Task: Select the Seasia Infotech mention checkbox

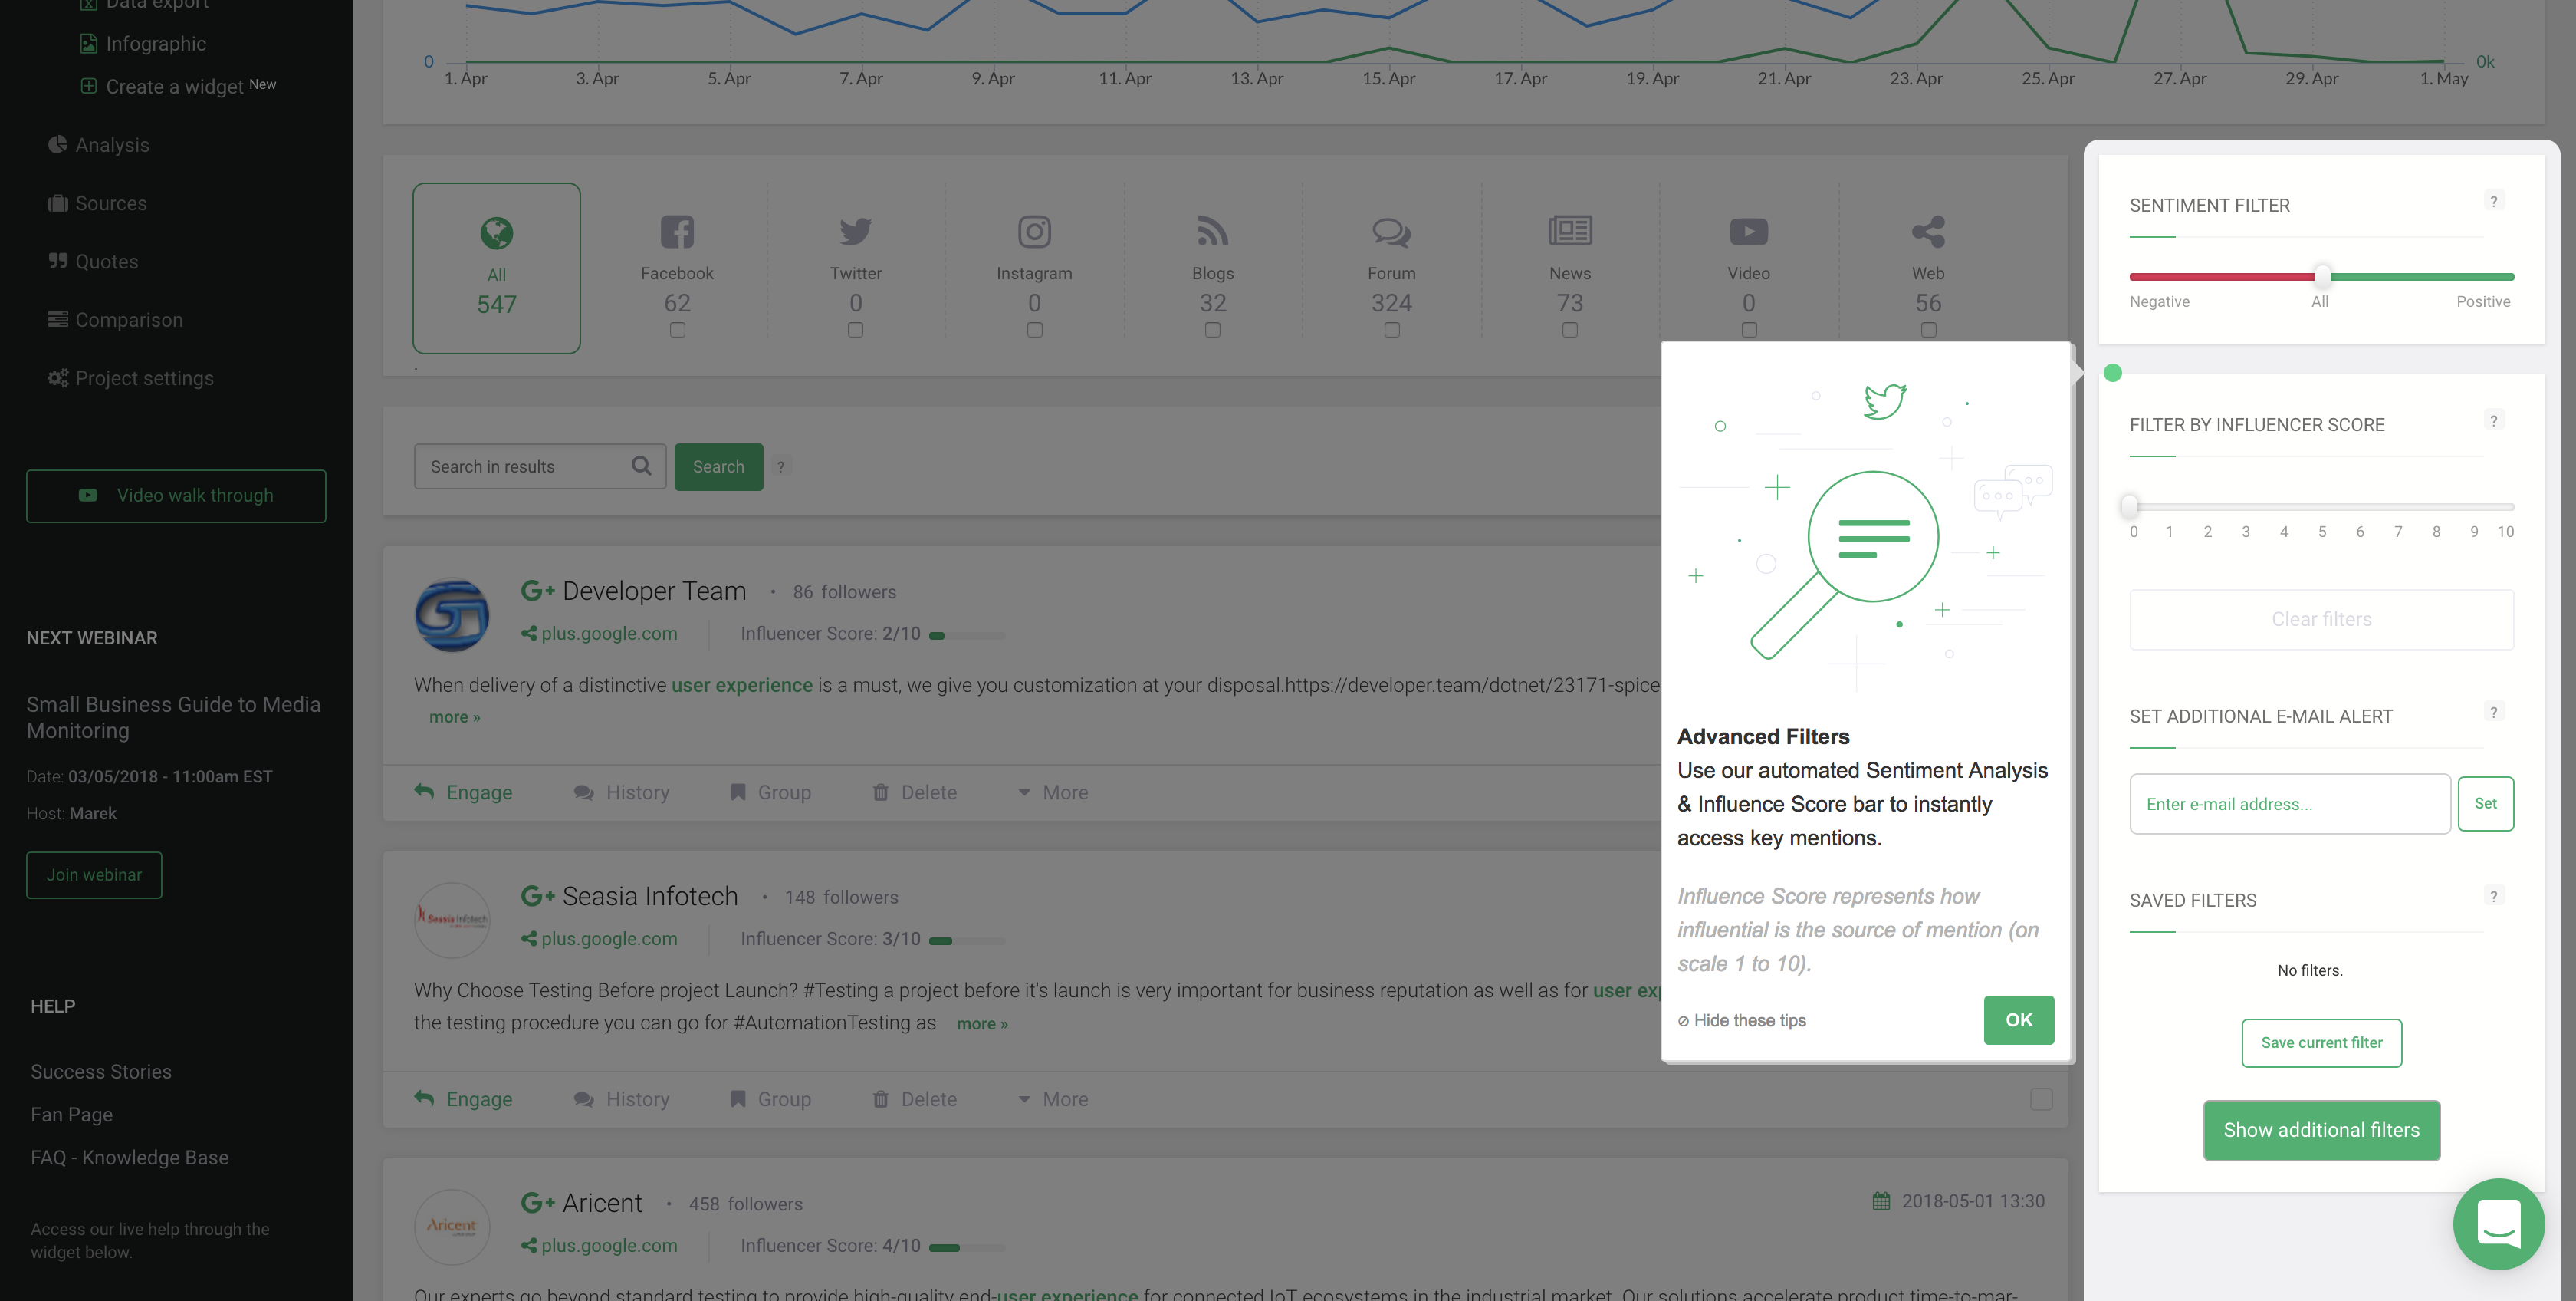Action: coord(2041,1098)
